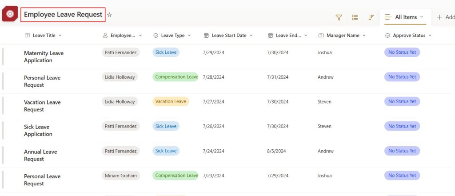Click the 7/24/2024 start date cell
The height and width of the screenshot is (196, 455).
[x=214, y=151]
